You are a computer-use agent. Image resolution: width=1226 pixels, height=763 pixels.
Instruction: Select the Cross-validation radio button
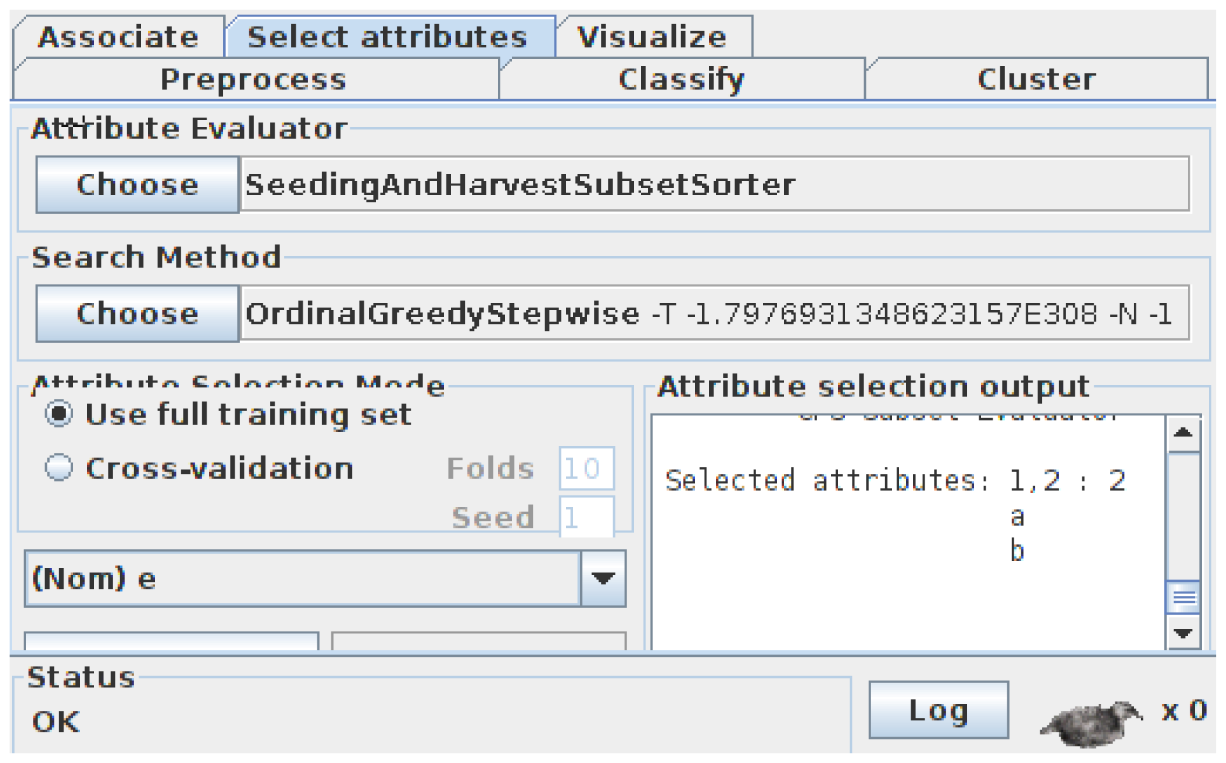(59, 468)
